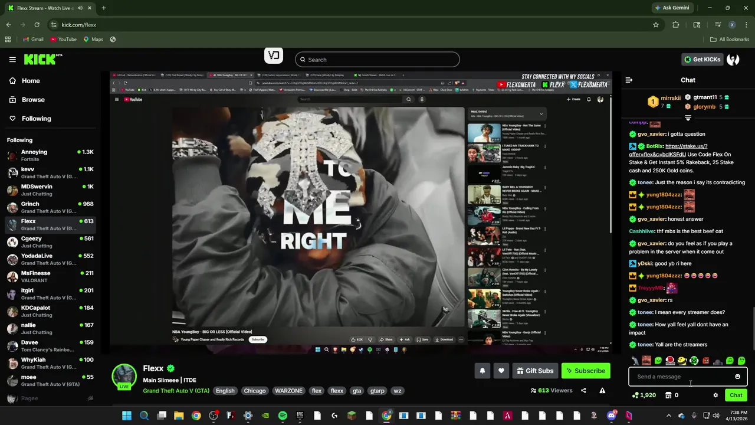
Task: Share the Flexx stream
Action: point(583,390)
